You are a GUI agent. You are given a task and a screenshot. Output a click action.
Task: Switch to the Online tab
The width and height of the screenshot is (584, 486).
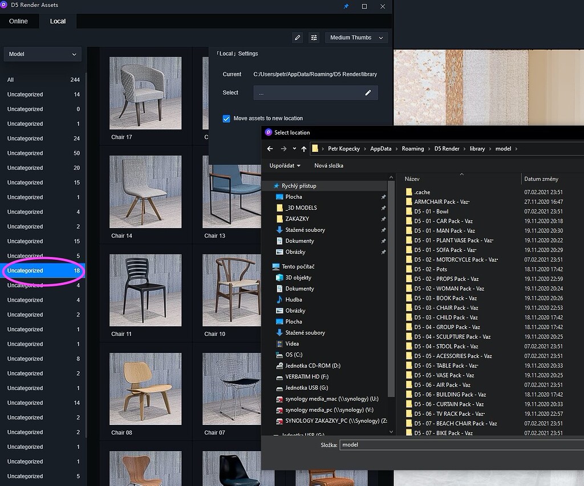19,21
